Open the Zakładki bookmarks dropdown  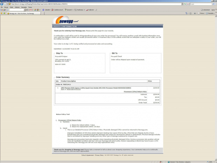tap(48, 10)
